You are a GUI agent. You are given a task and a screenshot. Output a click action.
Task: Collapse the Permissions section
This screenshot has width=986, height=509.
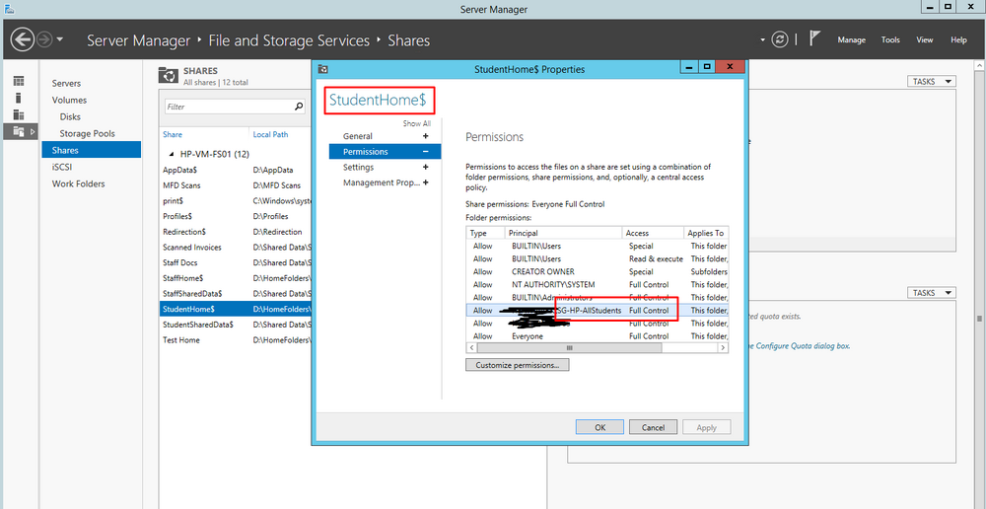(x=426, y=152)
